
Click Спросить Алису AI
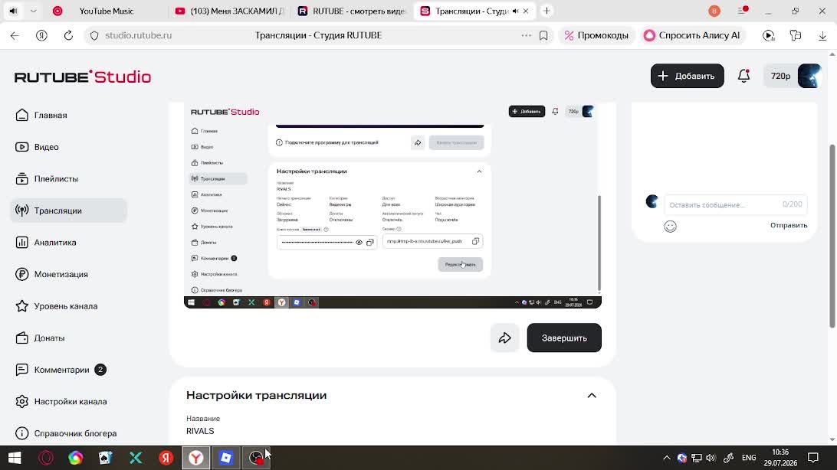coord(692,36)
